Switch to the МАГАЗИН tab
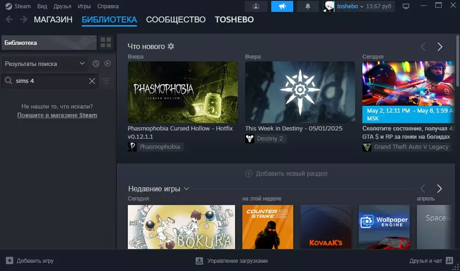Screen dimensions: 460x271 (x=53, y=19)
